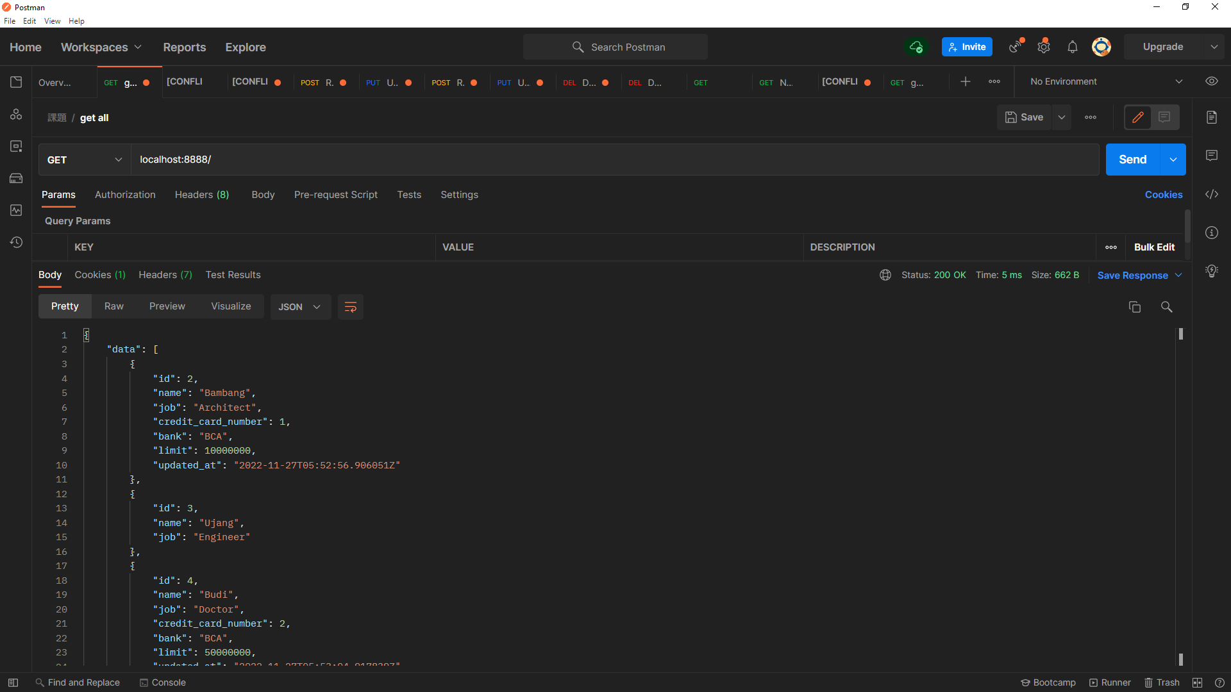Open the APIs sidebar icon
The height and width of the screenshot is (692, 1231).
[x=16, y=114]
